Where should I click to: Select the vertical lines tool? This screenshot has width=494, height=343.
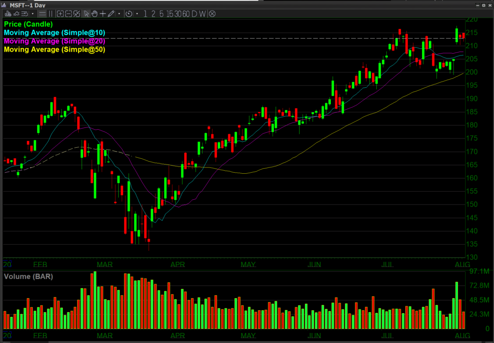[51, 14]
